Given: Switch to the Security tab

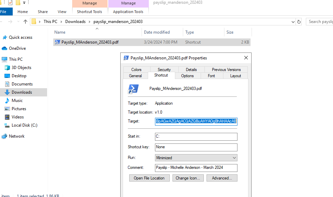Looking at the screenshot, I should coord(164,69).
